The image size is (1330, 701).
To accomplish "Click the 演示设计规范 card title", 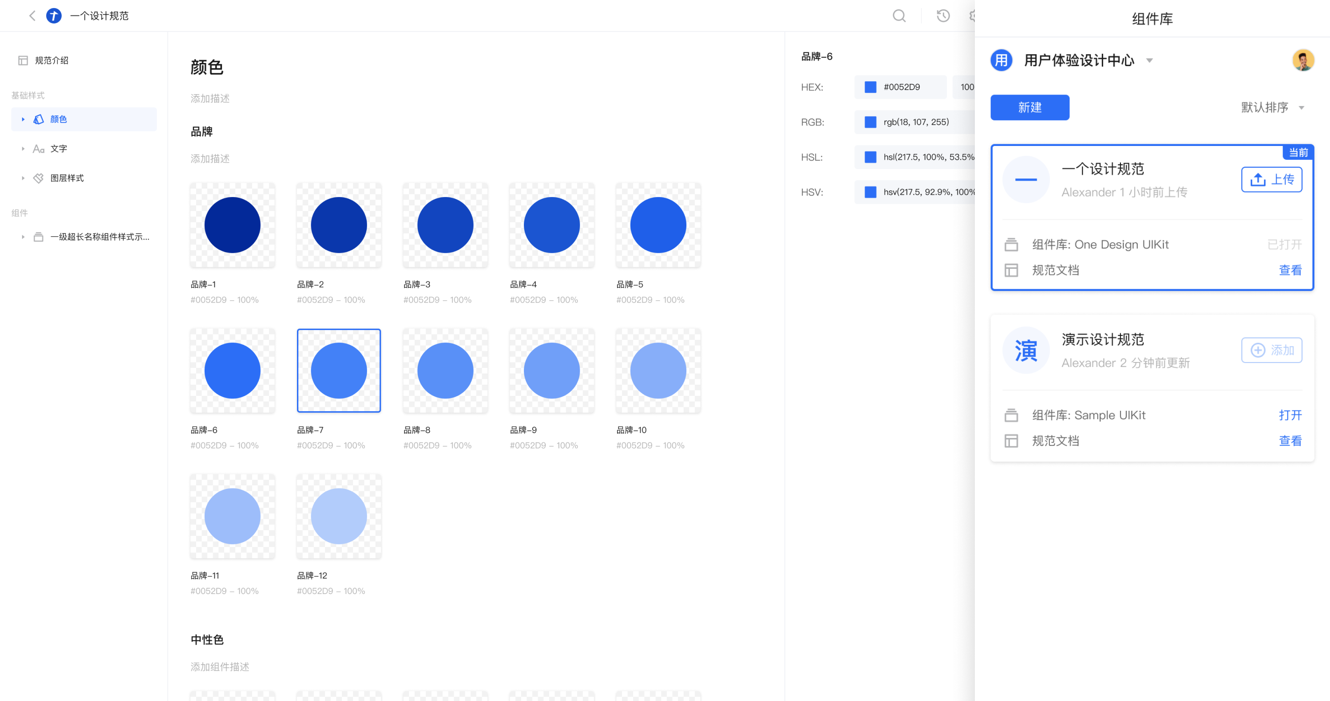I will pyautogui.click(x=1103, y=339).
